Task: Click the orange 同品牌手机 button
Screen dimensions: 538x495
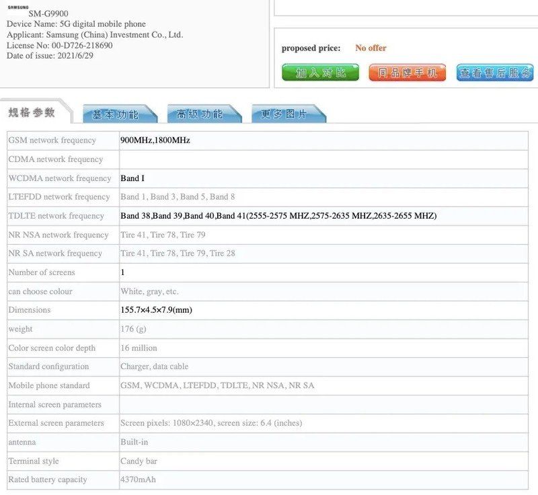Action: (408, 73)
